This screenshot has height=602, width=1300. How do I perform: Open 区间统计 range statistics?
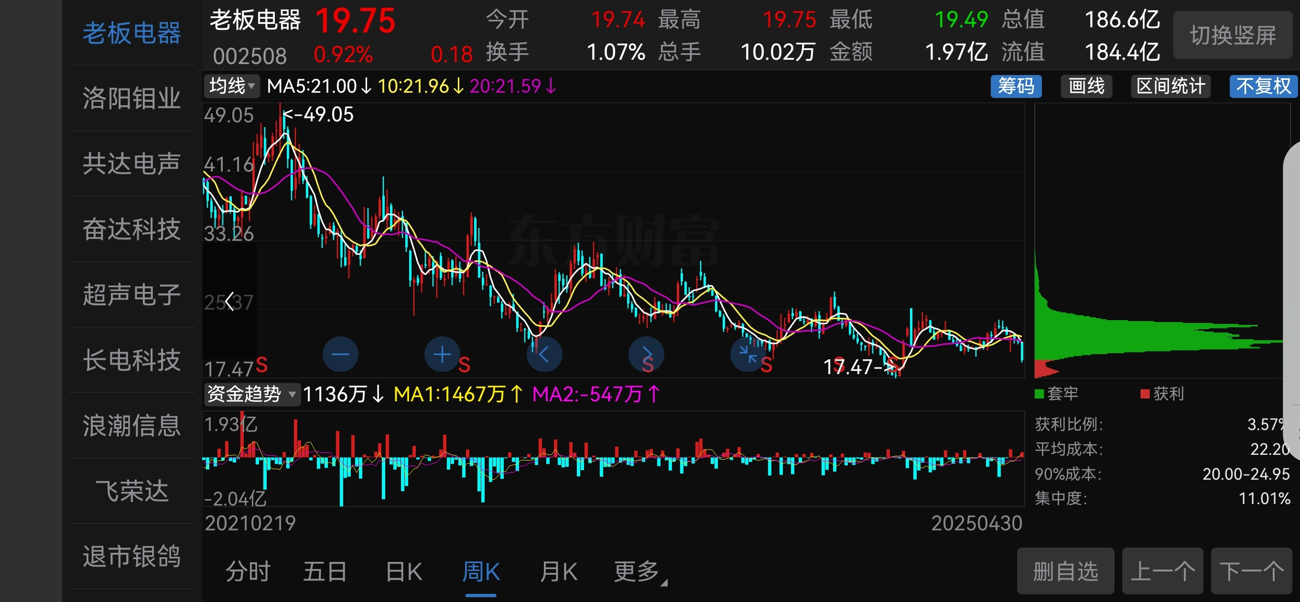[1170, 86]
